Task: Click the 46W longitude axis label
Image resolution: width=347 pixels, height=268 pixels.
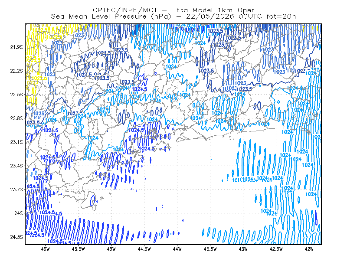Action: (46, 249)
